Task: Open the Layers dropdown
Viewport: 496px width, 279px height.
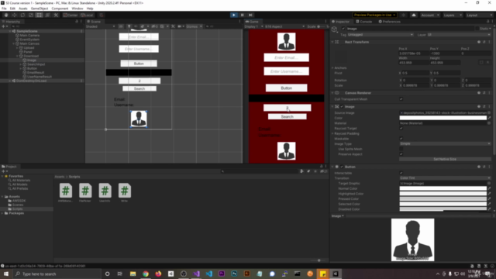Action: tap(453, 15)
